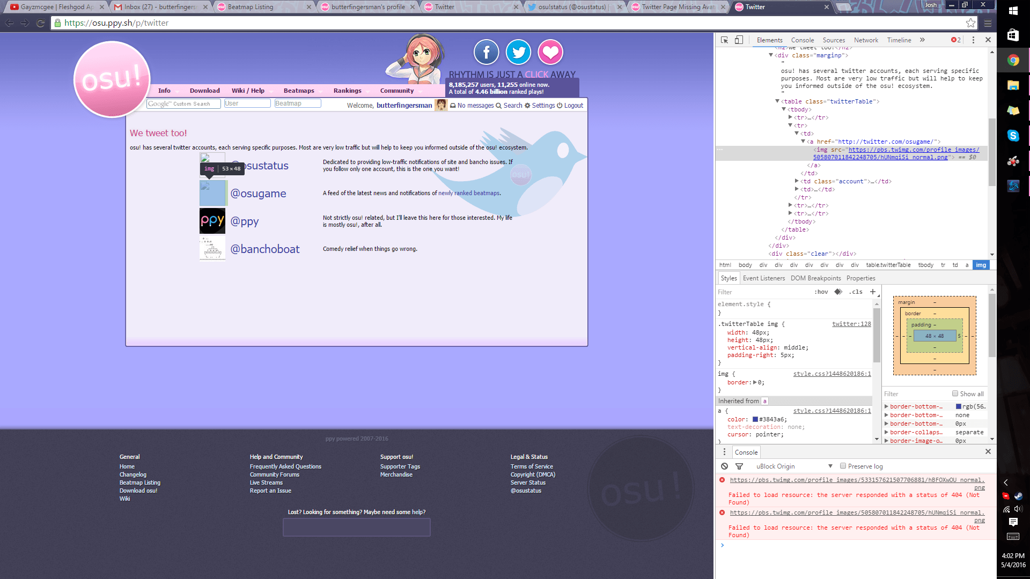1030x579 pixels.
Task: Expand the td class="account" node
Action: (x=797, y=181)
